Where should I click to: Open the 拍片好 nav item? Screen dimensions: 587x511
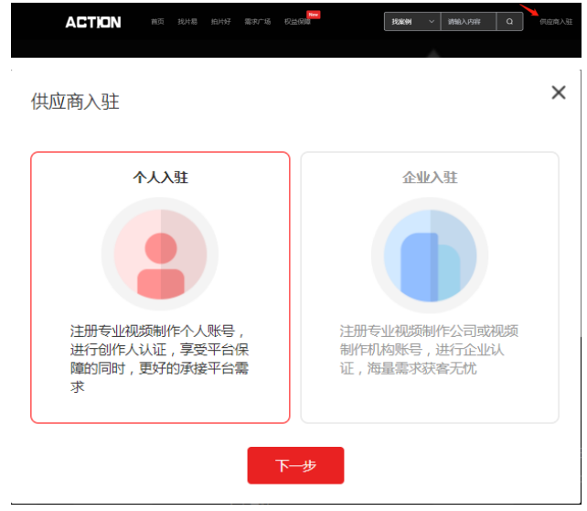(220, 22)
